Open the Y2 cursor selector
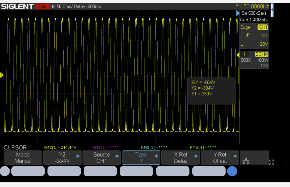This screenshot has width=290, height=187. 62,158
